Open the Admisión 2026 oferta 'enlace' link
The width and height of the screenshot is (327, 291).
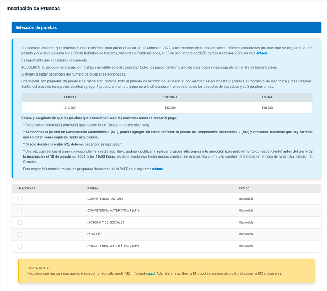click(x=262, y=53)
